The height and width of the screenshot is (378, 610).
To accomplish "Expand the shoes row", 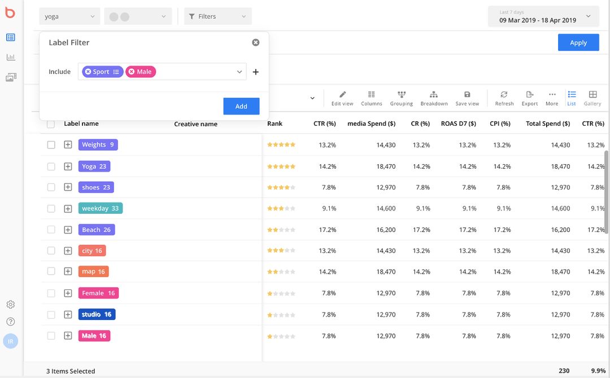I will (x=68, y=187).
